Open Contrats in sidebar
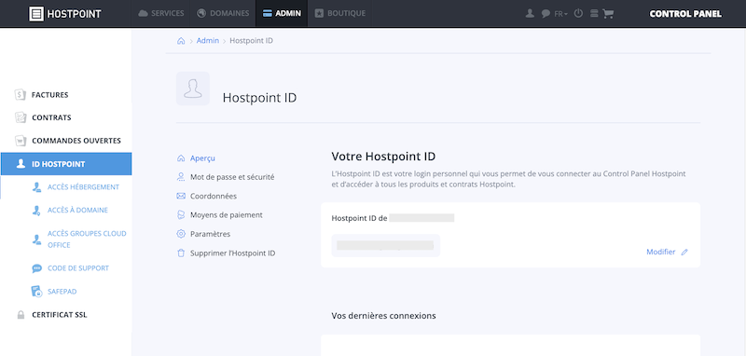The width and height of the screenshot is (746, 356). click(51, 117)
